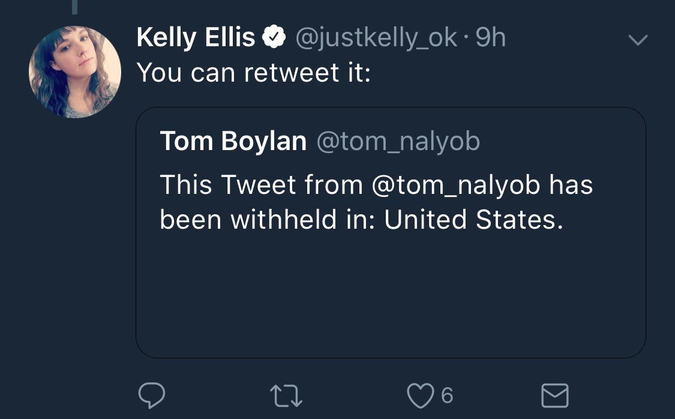
Task: Tap Tom Boylan's name in quote
Action: click(x=233, y=141)
